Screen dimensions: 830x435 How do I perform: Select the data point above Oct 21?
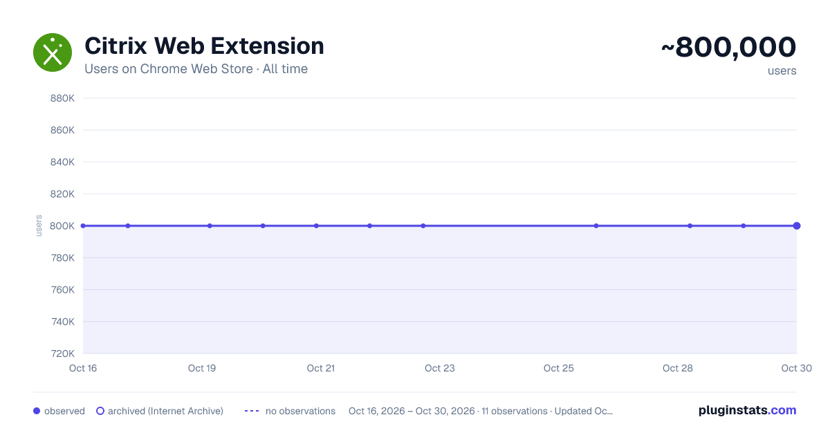[316, 226]
